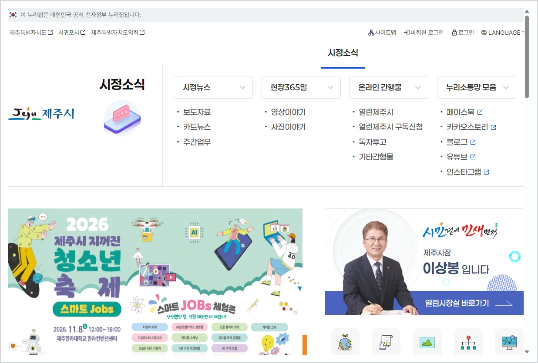538x363 pixels.
Task: Open the 인스타그램 external link
Action: pos(468,172)
